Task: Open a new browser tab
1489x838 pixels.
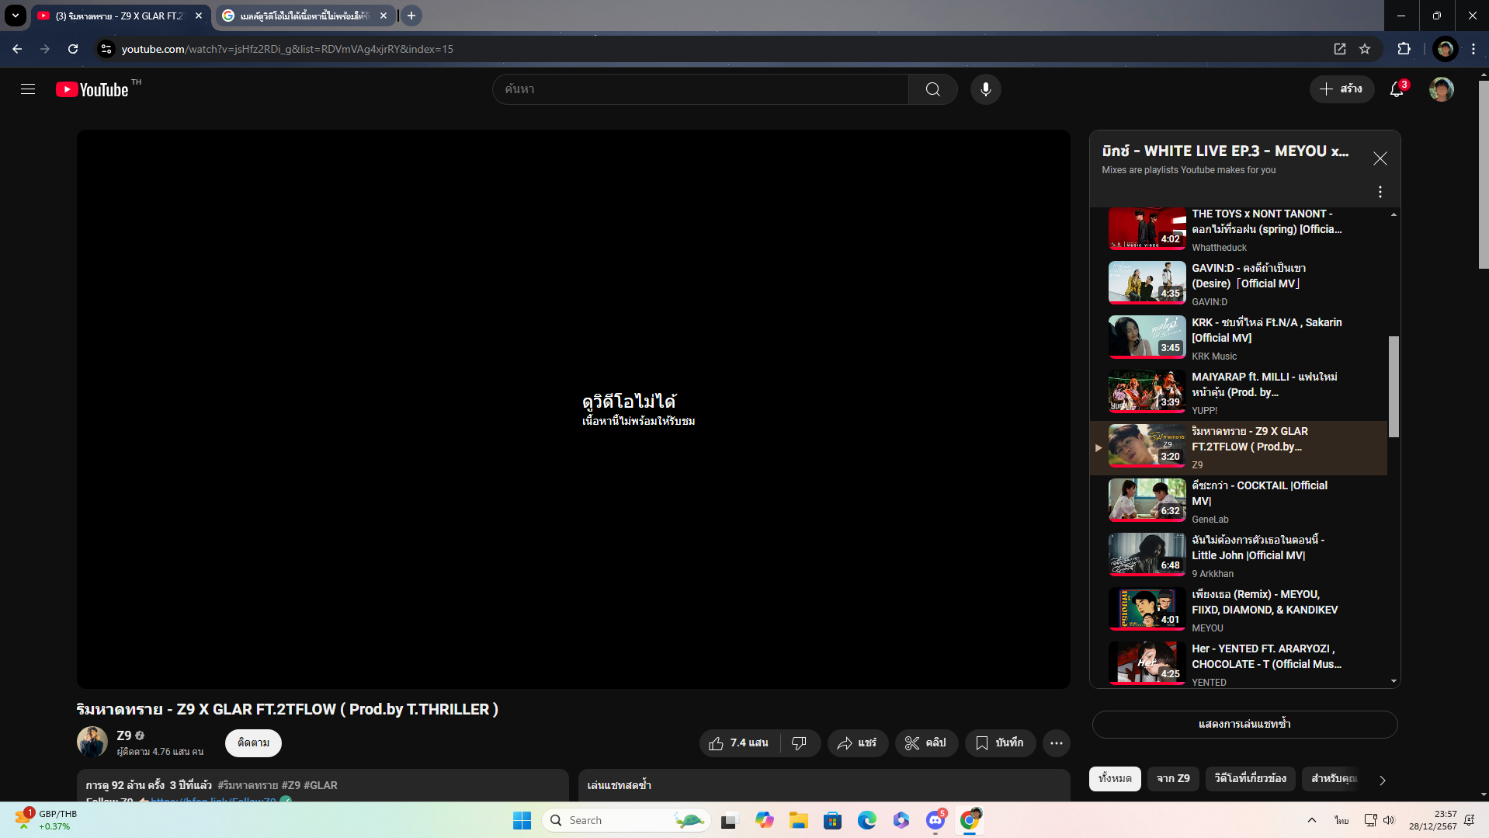Action: 411,16
